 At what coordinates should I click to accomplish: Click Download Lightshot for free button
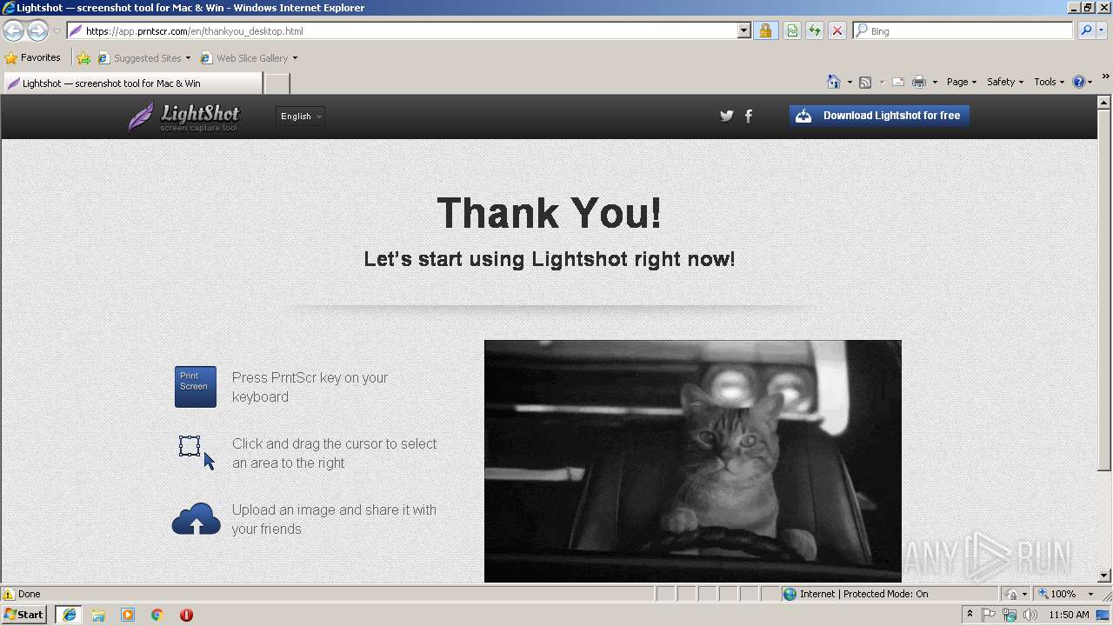(879, 116)
